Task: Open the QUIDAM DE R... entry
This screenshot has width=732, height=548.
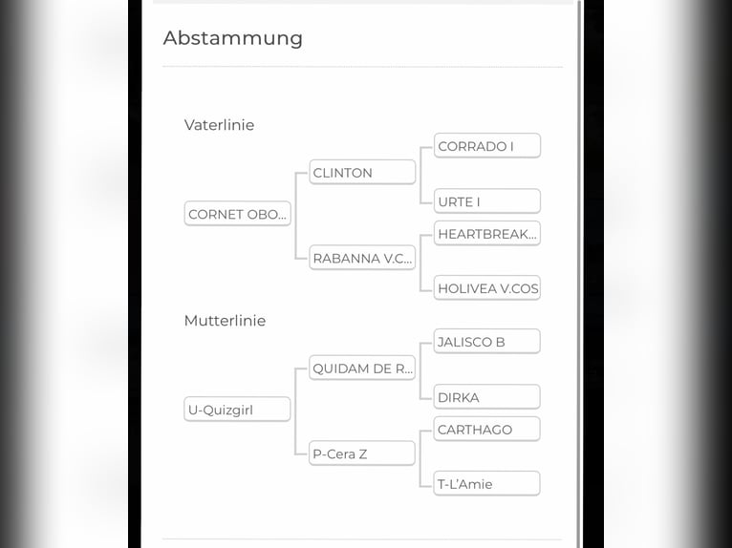Action: click(362, 368)
